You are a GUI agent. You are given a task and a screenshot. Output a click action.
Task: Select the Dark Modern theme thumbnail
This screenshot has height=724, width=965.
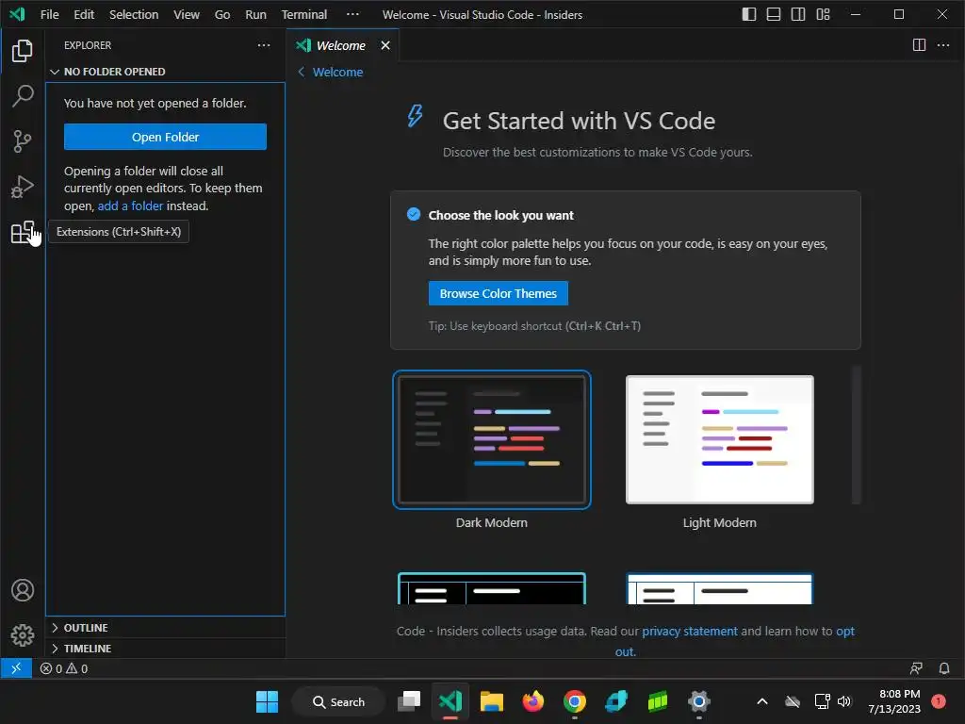coord(492,439)
